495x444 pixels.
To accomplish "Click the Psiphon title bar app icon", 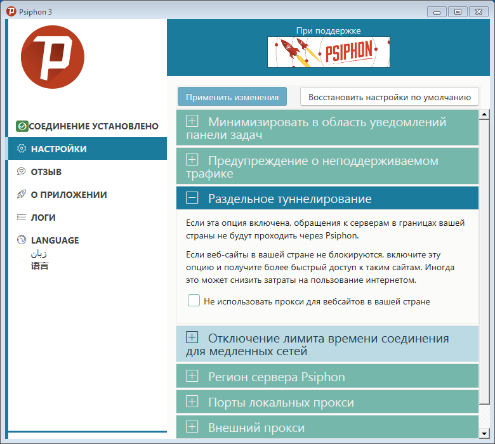I will click(11, 11).
